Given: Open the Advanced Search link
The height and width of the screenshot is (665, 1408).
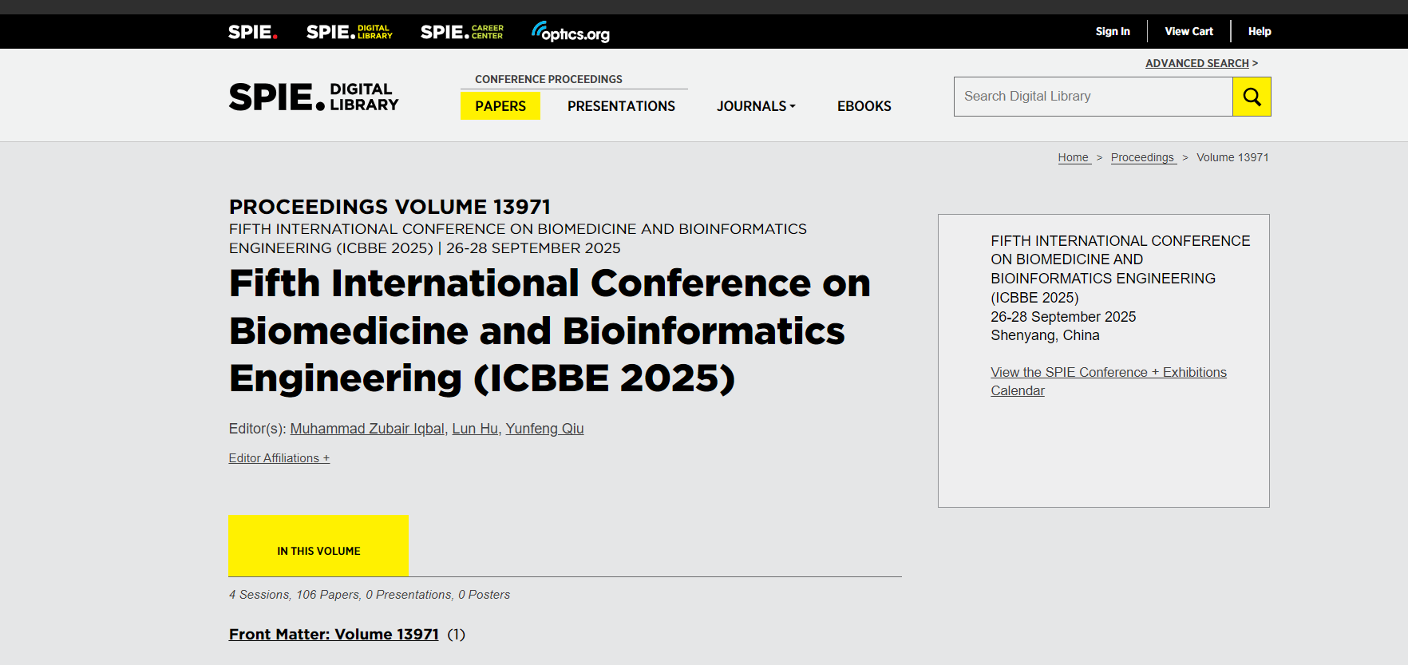Looking at the screenshot, I should point(1196,63).
